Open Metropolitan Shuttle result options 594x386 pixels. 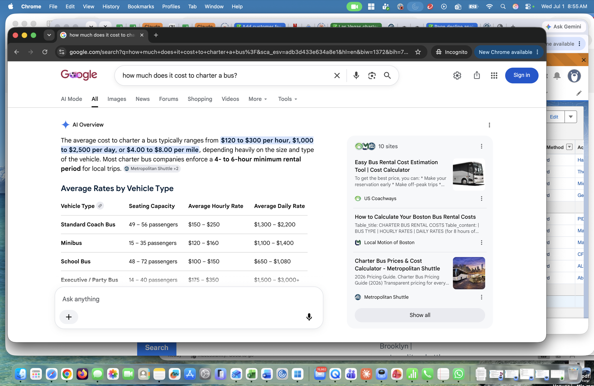click(482, 297)
